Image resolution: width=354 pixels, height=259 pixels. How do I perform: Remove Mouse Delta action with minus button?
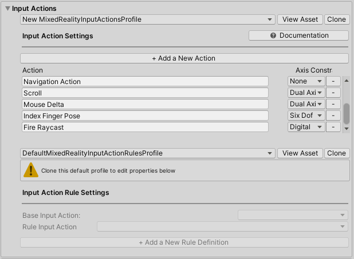click(x=333, y=104)
